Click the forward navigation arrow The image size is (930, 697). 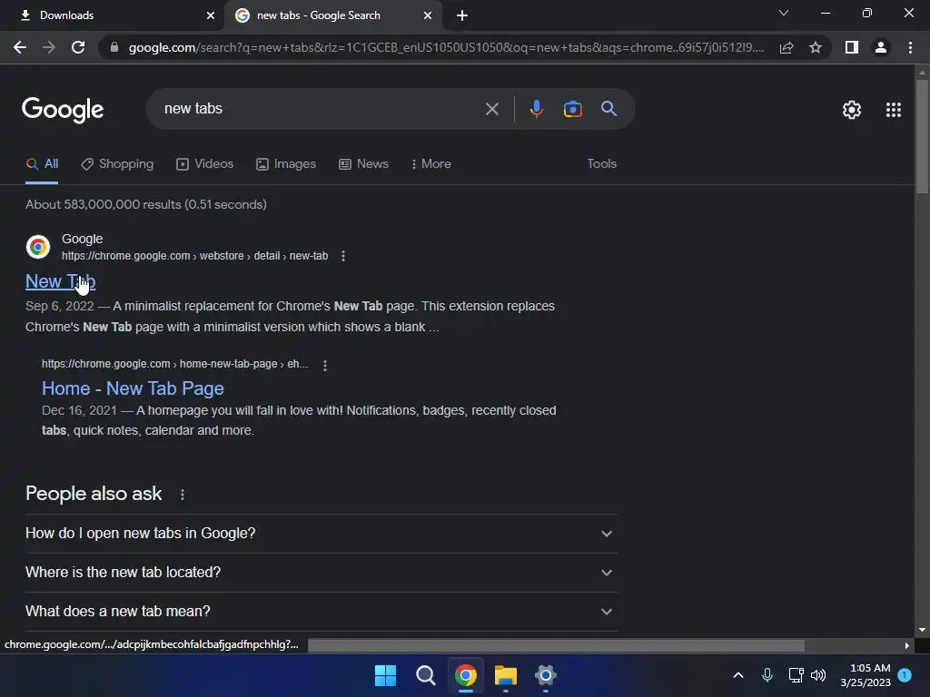(x=49, y=47)
